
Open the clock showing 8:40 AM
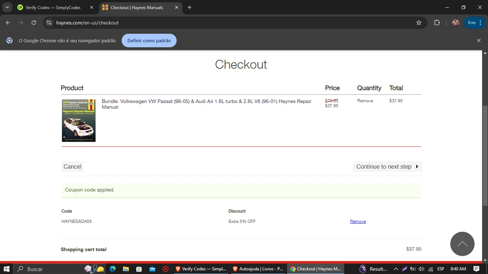[x=458, y=269]
